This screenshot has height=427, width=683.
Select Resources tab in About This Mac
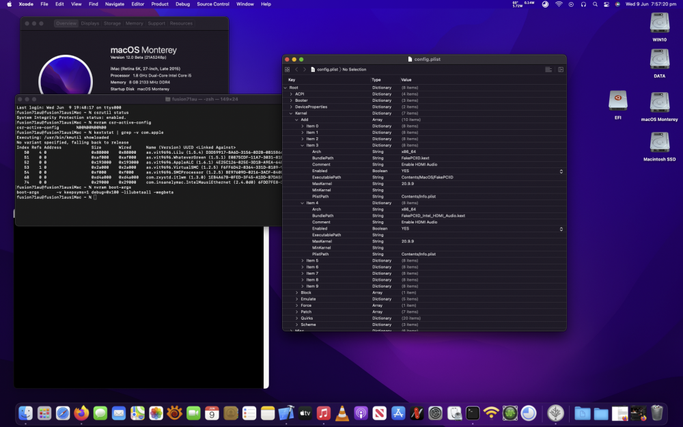click(181, 23)
